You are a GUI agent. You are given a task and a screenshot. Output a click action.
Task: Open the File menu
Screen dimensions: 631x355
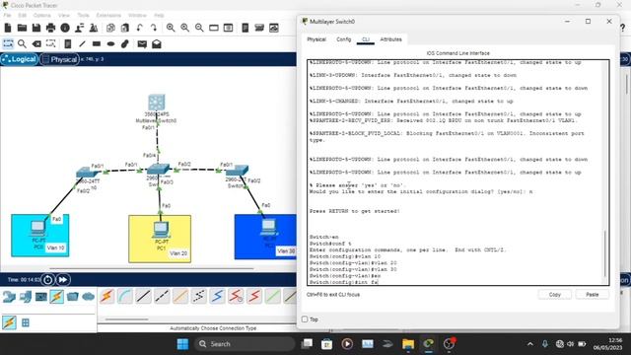(x=7, y=16)
